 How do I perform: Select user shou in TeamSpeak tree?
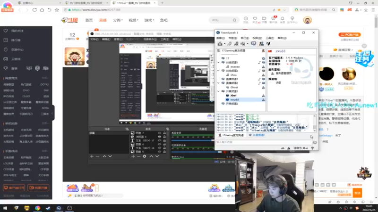pyautogui.click(x=233, y=75)
